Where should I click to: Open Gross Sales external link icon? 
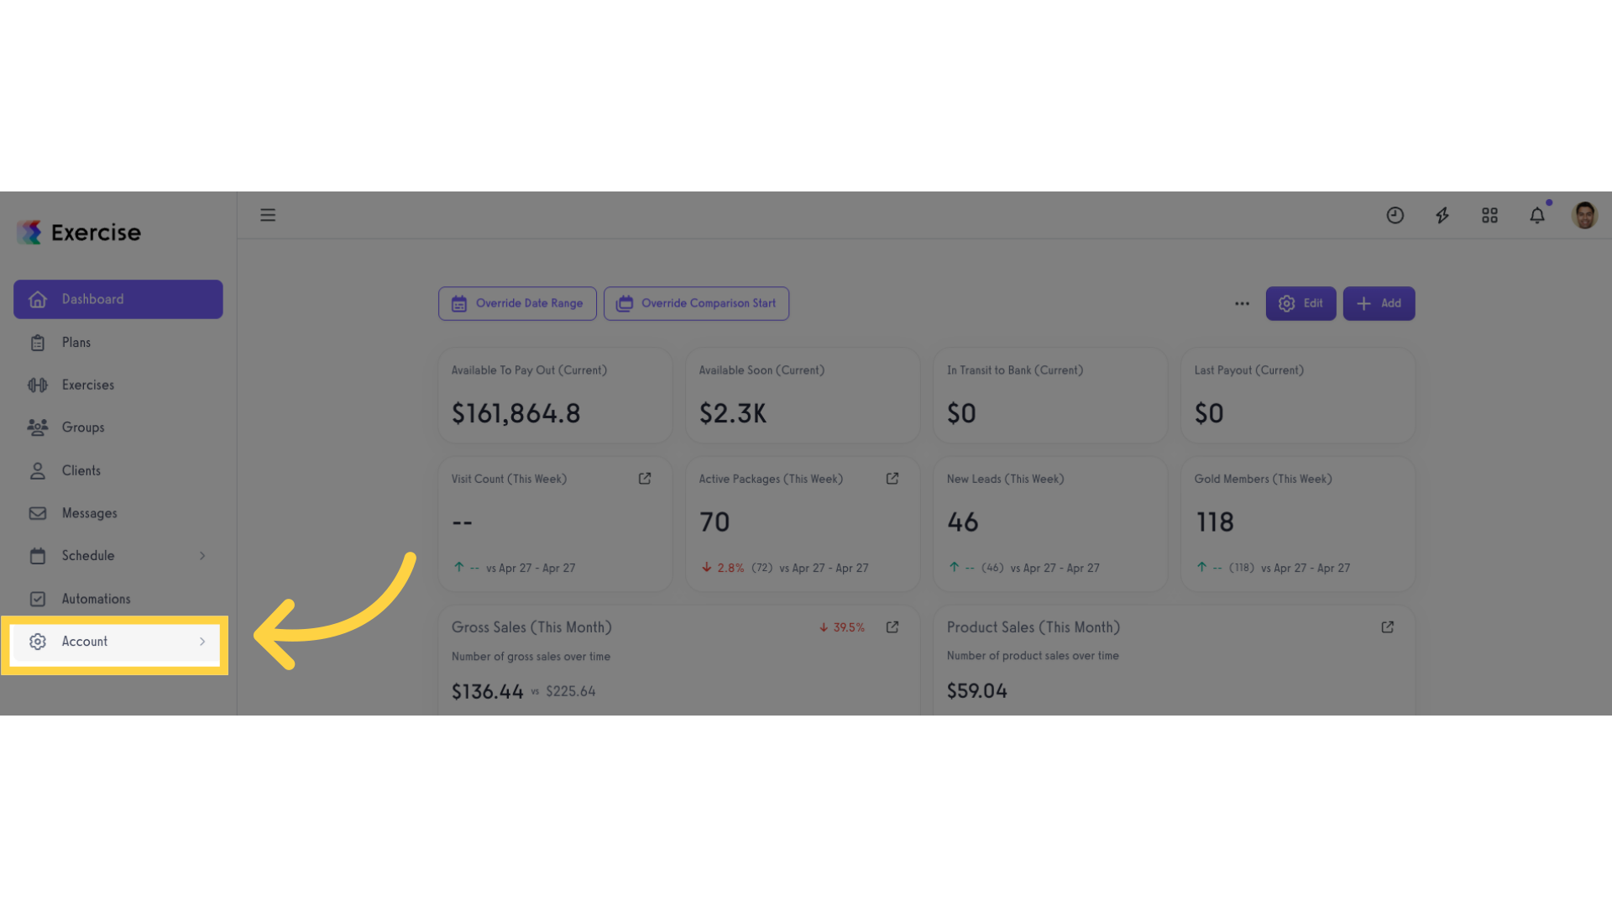tap(892, 627)
